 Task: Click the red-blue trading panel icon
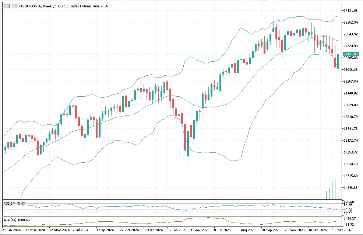[14, 6]
